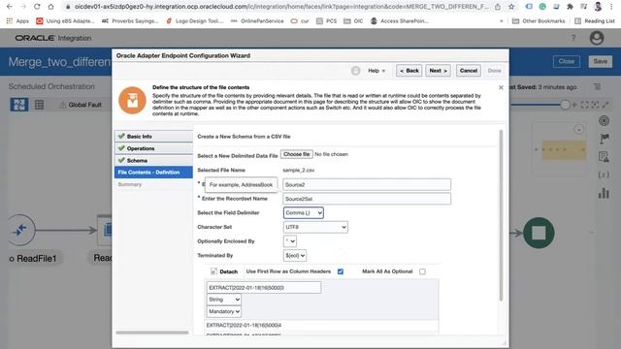Open Other Bookmarks folder

(x=539, y=21)
